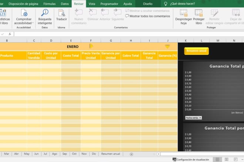Toggle Mostrar u ocultar comentarios

click(147, 11)
